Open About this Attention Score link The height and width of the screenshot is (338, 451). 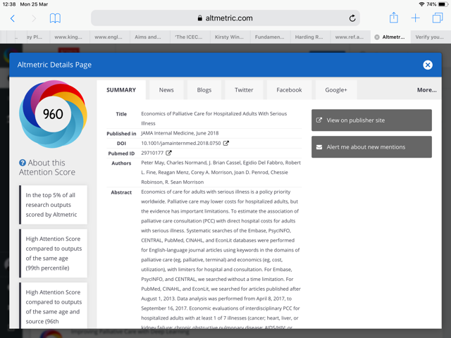[x=47, y=168]
